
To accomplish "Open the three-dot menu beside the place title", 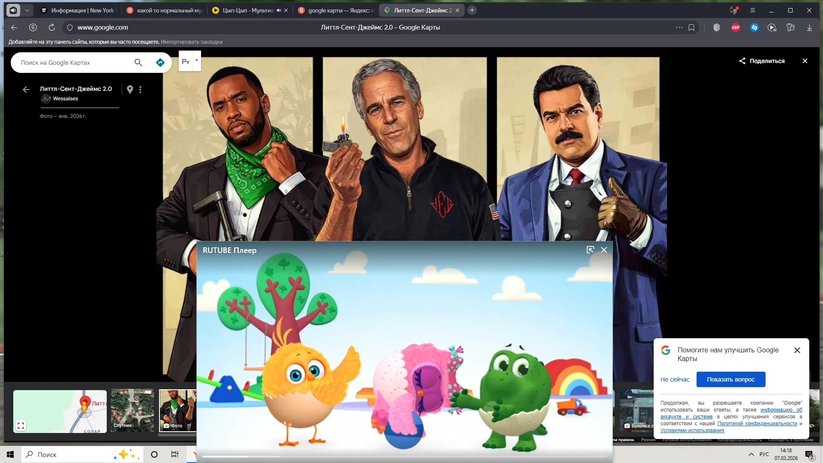I will click(140, 89).
